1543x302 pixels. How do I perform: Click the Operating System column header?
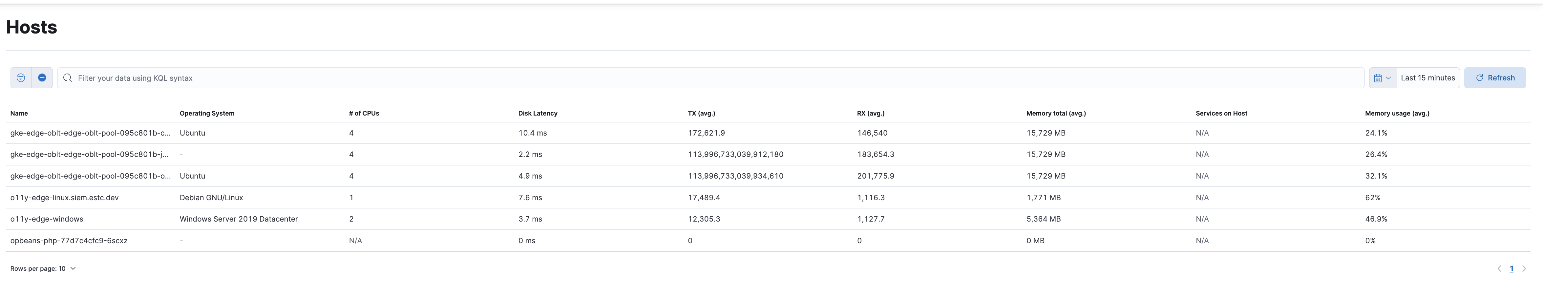(207, 113)
